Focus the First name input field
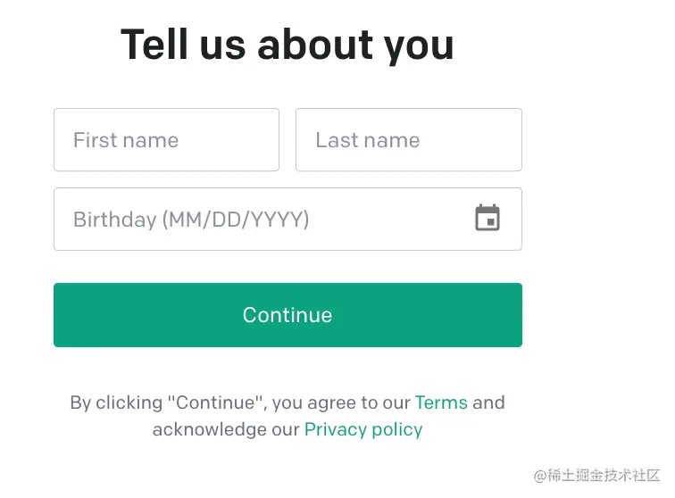675x498 pixels. [x=166, y=140]
